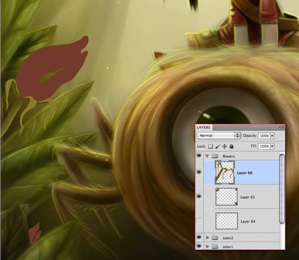Click the Fill value field
This screenshot has width=299, height=260.
click(x=264, y=146)
